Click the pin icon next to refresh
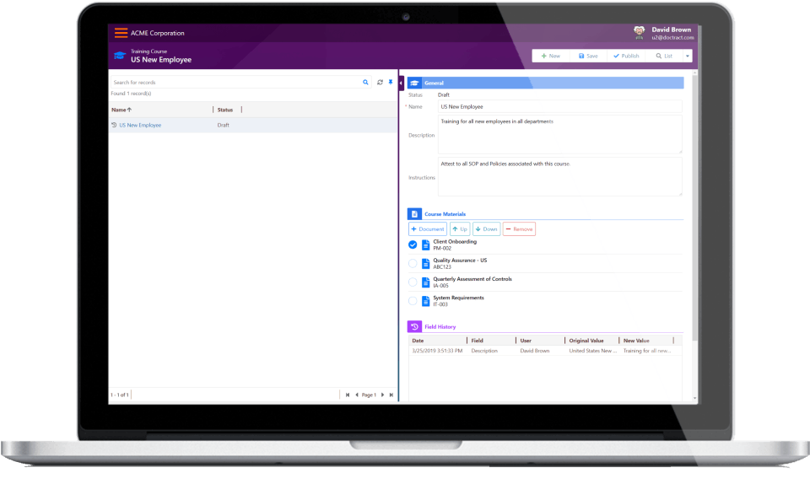 (x=391, y=82)
